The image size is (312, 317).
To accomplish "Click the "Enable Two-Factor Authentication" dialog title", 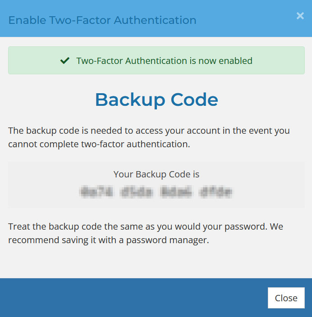I will (102, 20).
